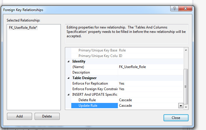Collapse the Table Designer section
This screenshot has width=206, height=130.
69,78
